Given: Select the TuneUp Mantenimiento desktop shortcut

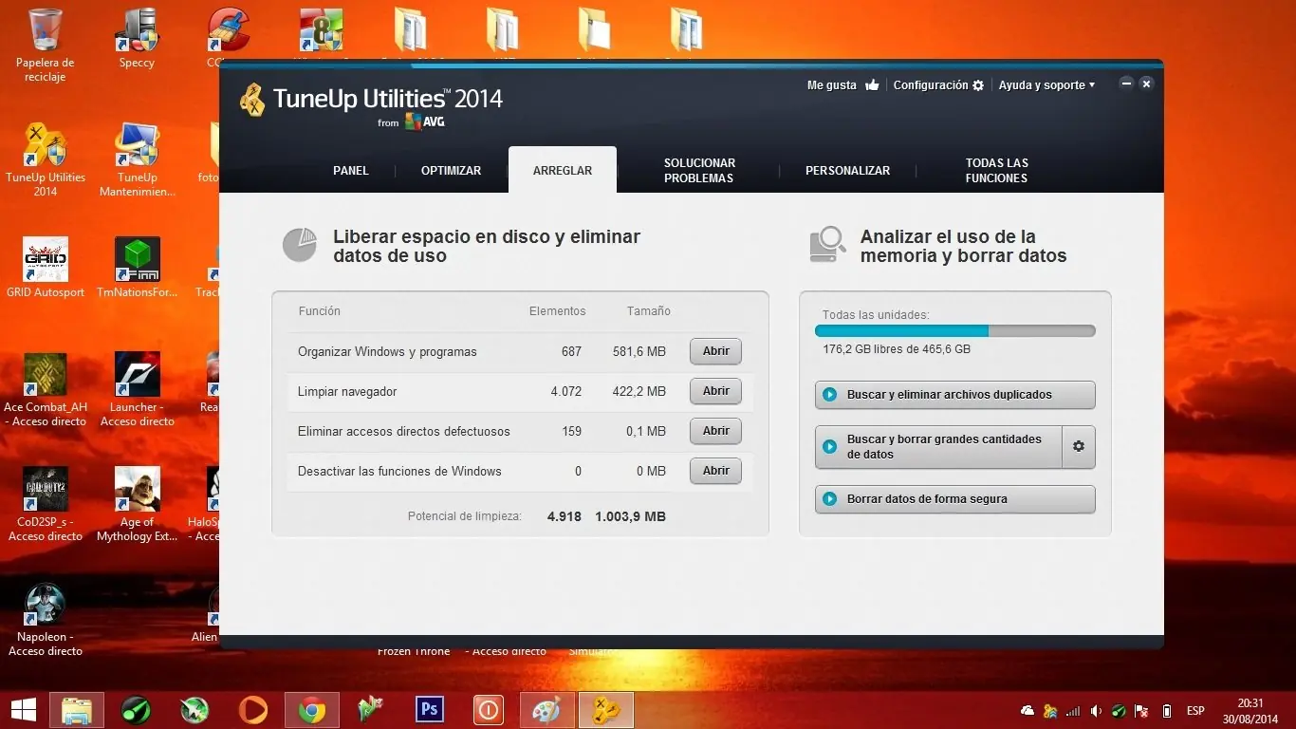Looking at the screenshot, I should (138, 159).
